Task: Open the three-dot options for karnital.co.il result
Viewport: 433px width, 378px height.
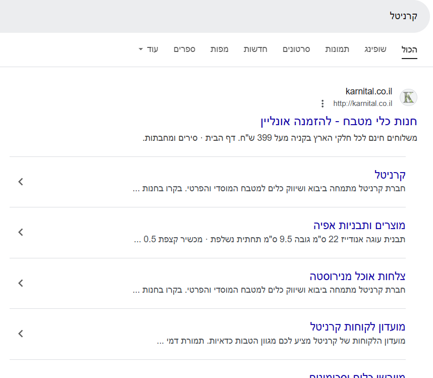Action: point(322,103)
